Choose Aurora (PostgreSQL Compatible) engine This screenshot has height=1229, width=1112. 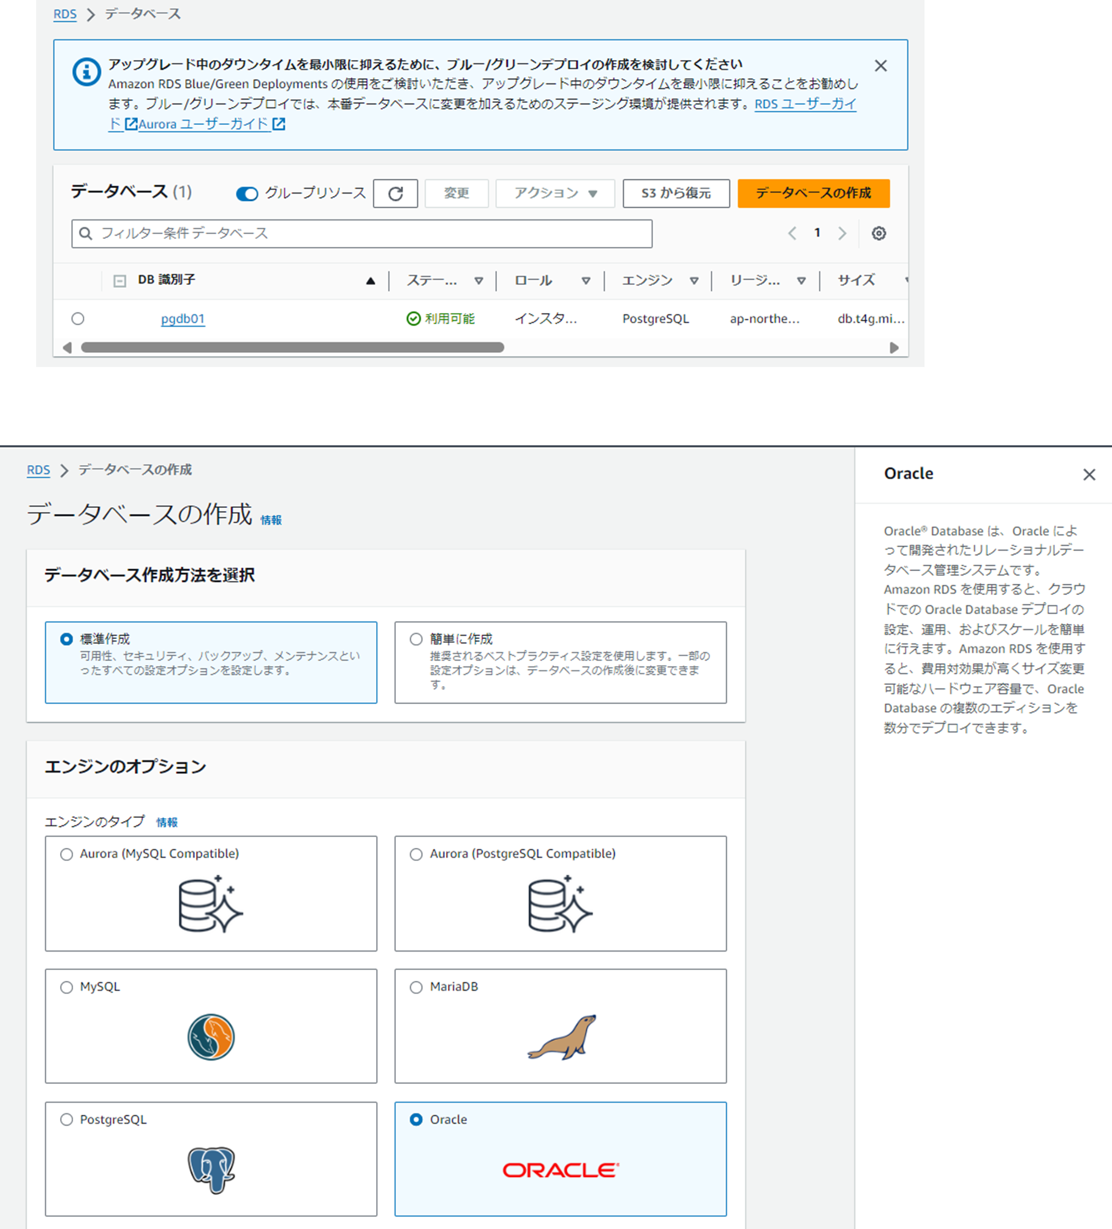pyautogui.click(x=416, y=854)
